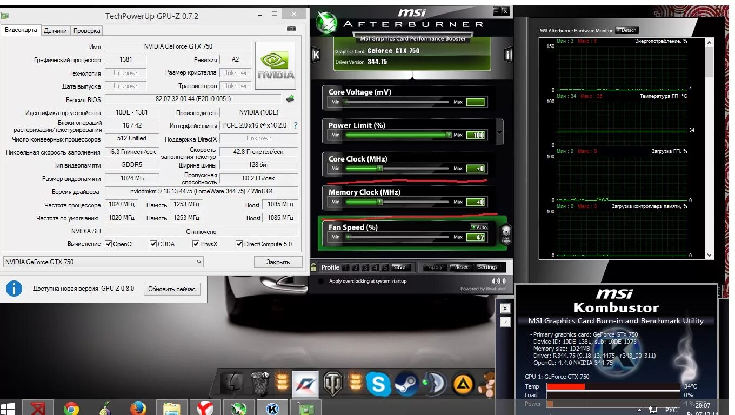
Task: Click the Fan Speed slider track
Action: (x=397, y=237)
